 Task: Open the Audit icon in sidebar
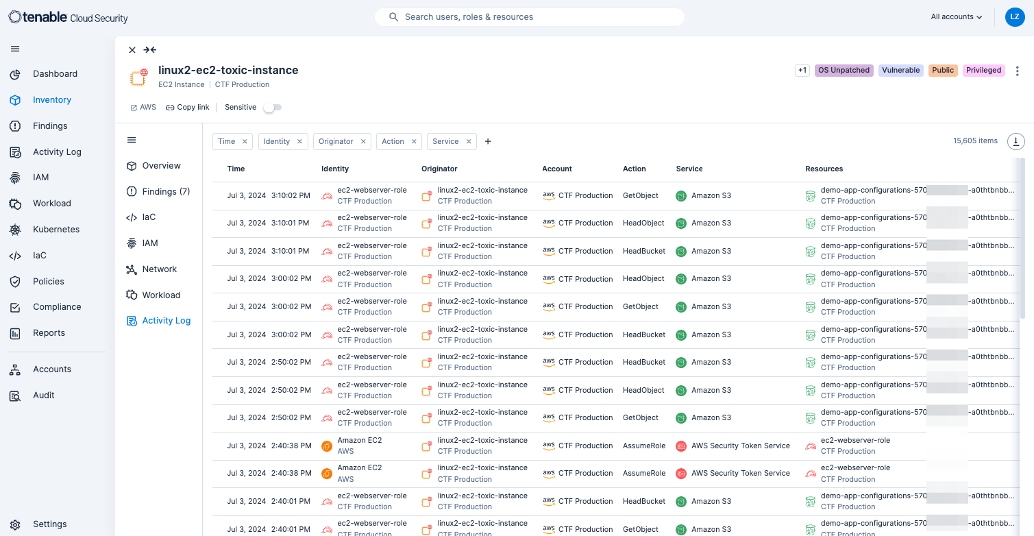(15, 395)
